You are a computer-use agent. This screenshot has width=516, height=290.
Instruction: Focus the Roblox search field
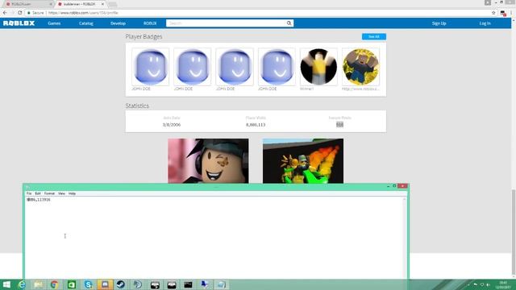coord(226,23)
